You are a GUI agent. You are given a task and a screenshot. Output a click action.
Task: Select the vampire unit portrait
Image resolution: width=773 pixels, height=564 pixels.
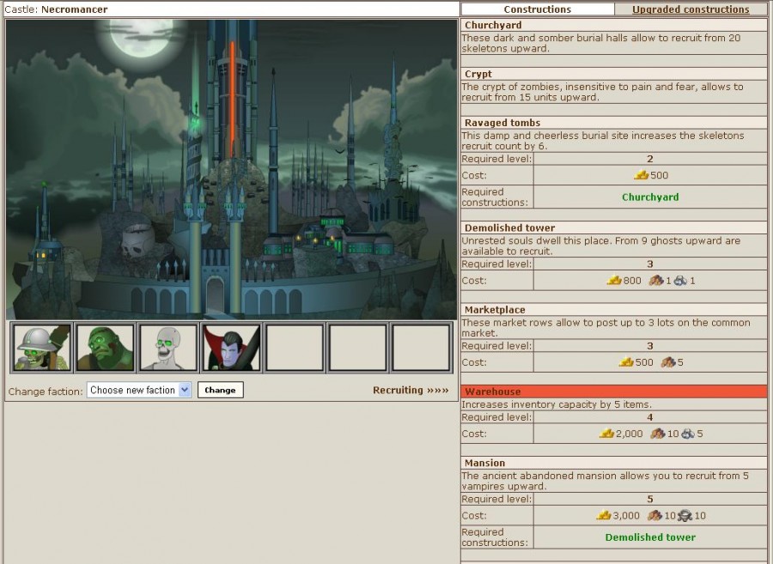tap(231, 348)
